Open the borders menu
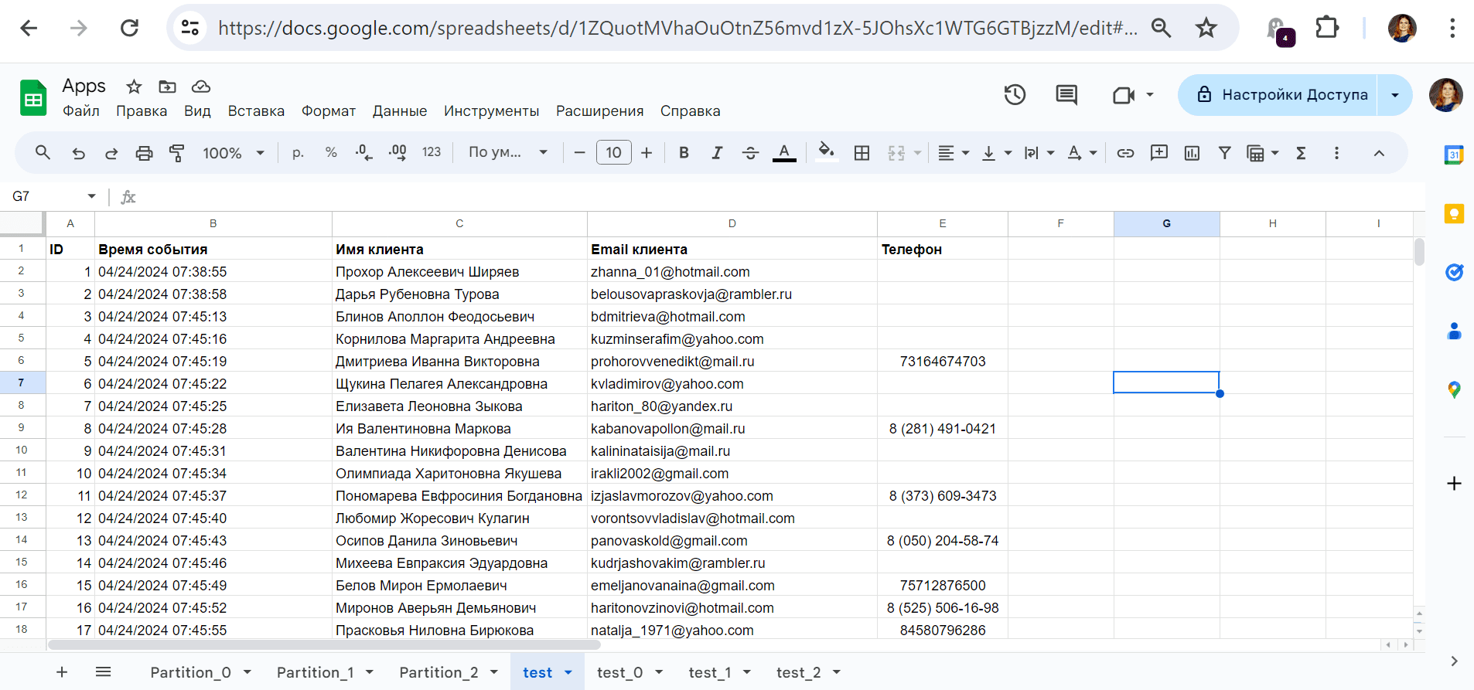The image size is (1474, 690). pyautogui.click(x=862, y=153)
